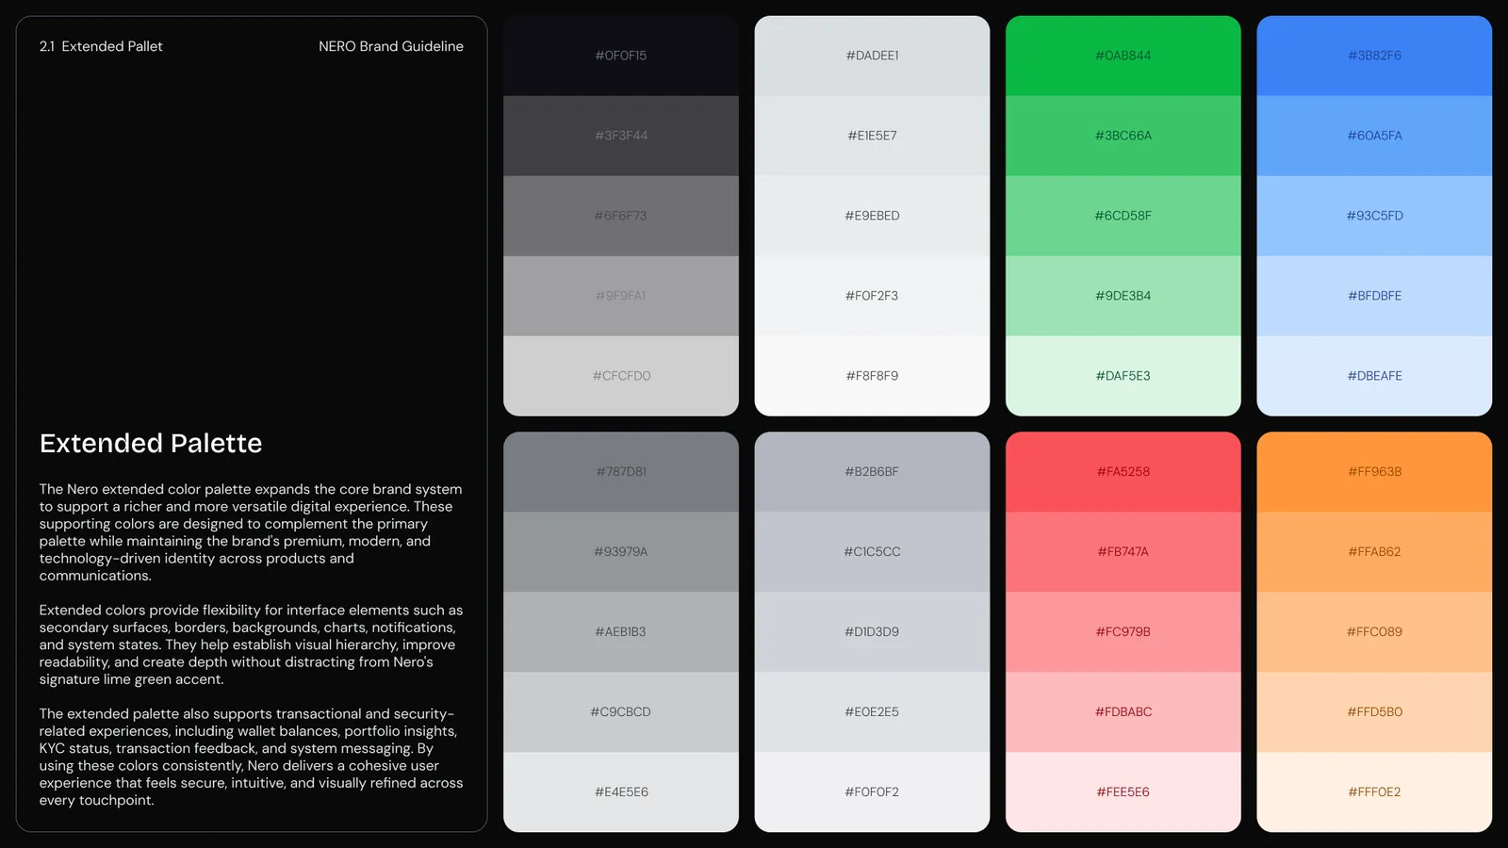Pick the #0AB844 green swatch
The image size is (1508, 848).
tap(1123, 56)
